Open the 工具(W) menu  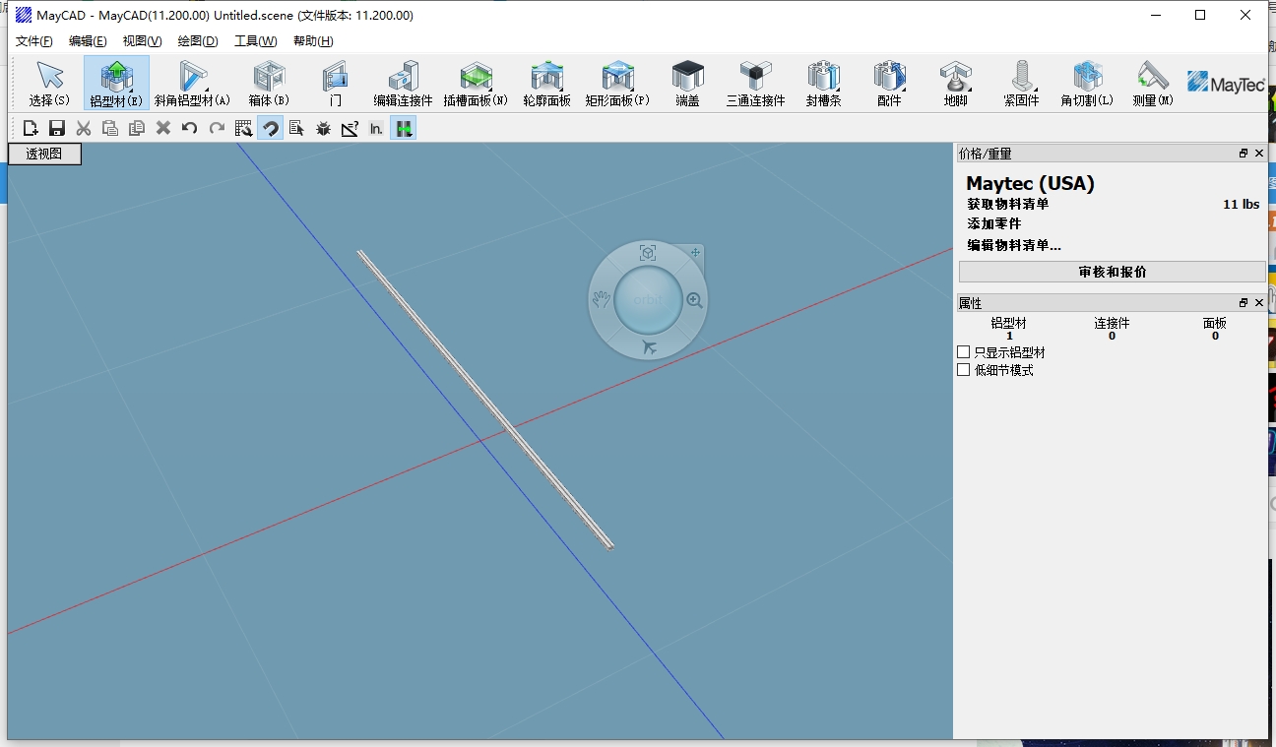[255, 40]
